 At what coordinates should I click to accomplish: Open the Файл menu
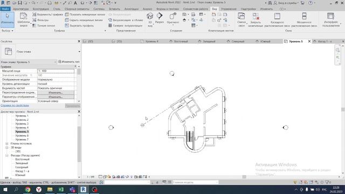[5, 9]
